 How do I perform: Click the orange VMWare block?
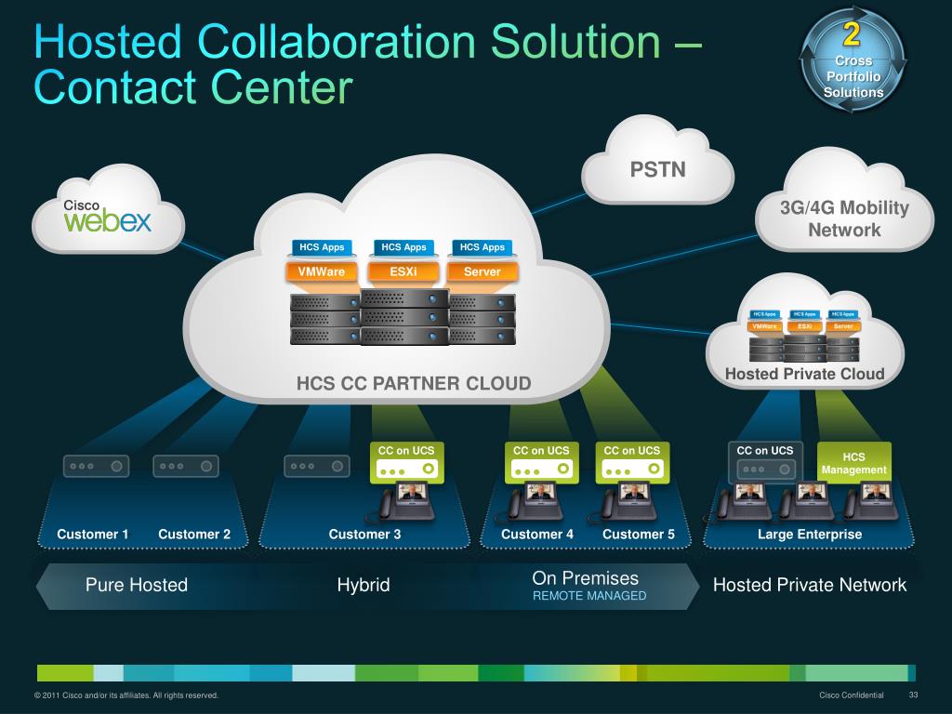tap(321, 271)
